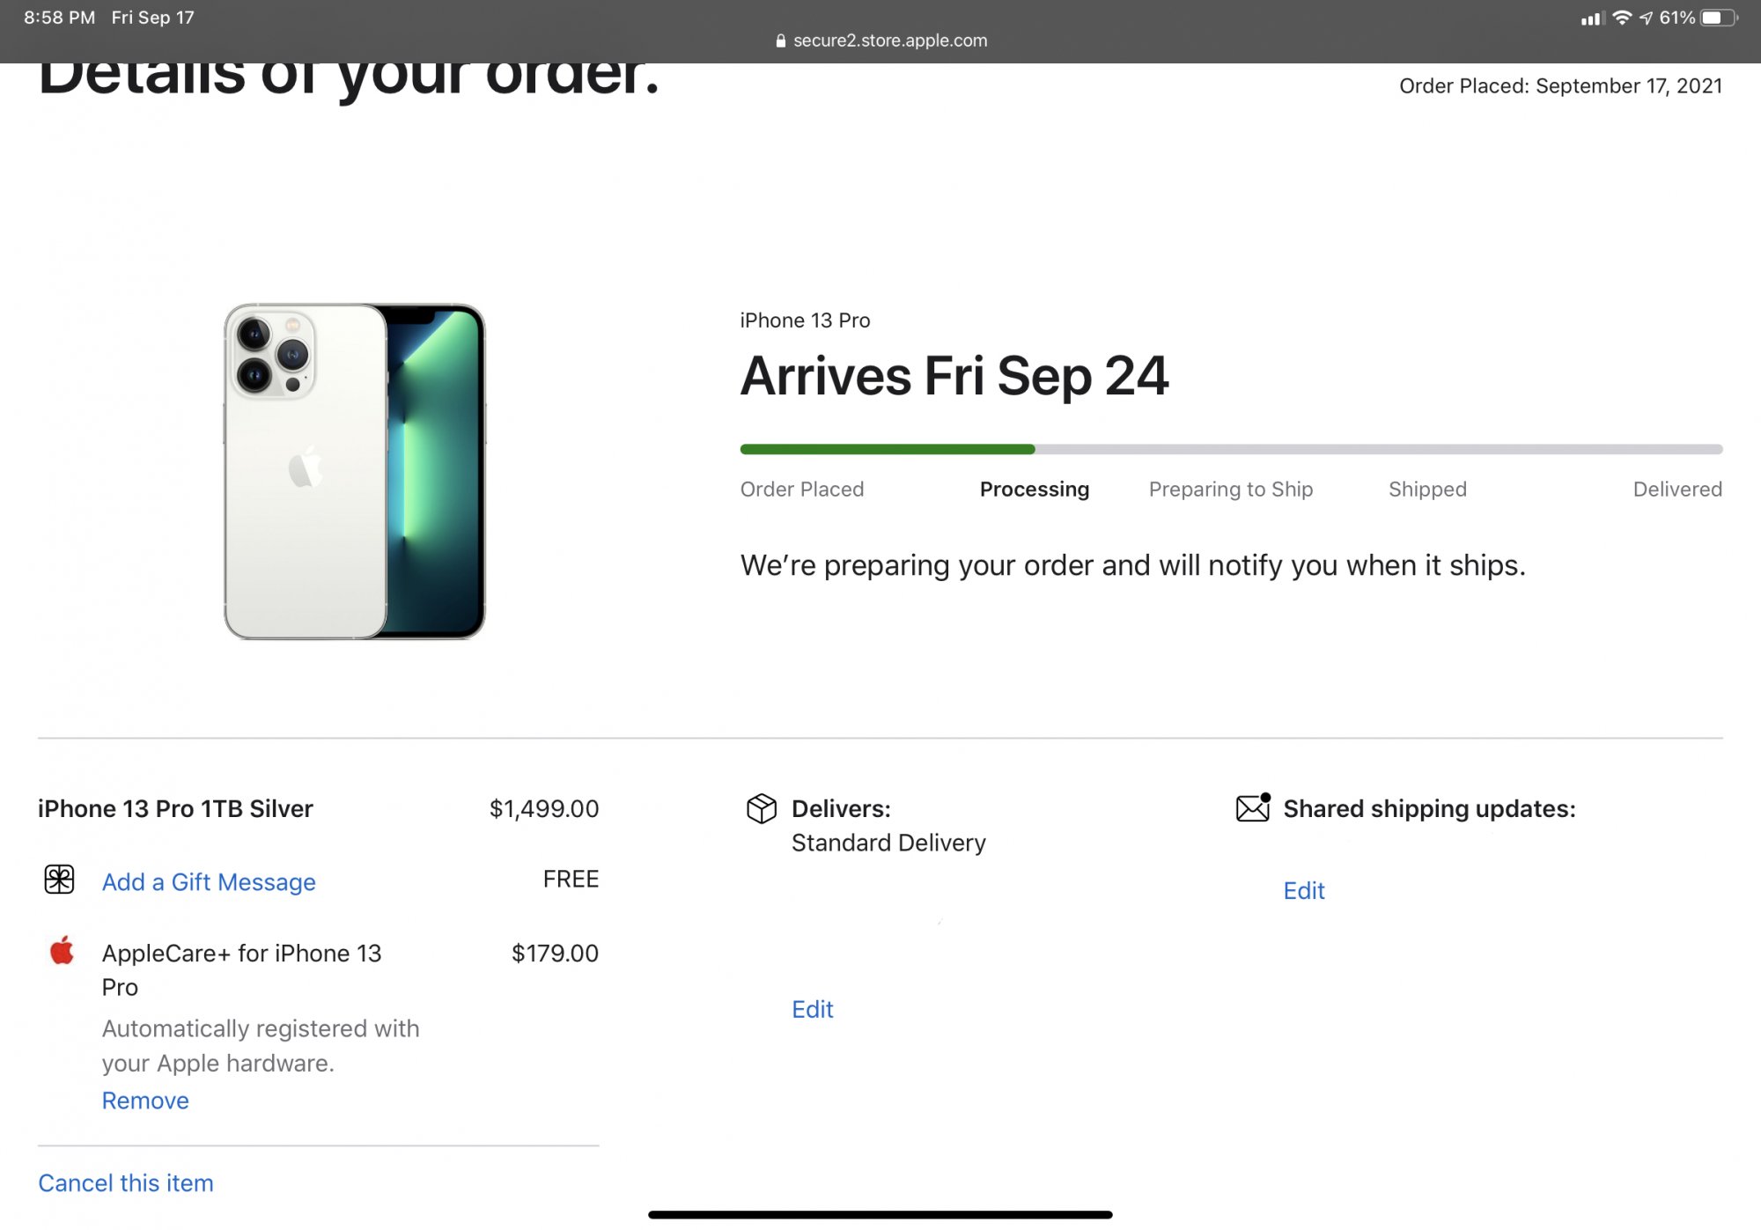Edit the delivery details
This screenshot has height=1230, width=1761.
pyautogui.click(x=812, y=1009)
